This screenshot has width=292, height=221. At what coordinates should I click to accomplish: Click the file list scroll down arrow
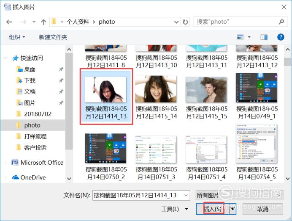click(x=288, y=178)
